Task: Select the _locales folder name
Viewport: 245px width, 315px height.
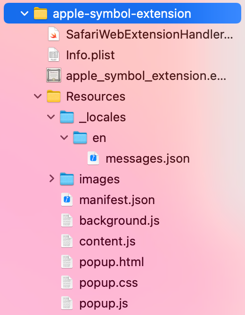Action: click(x=102, y=118)
